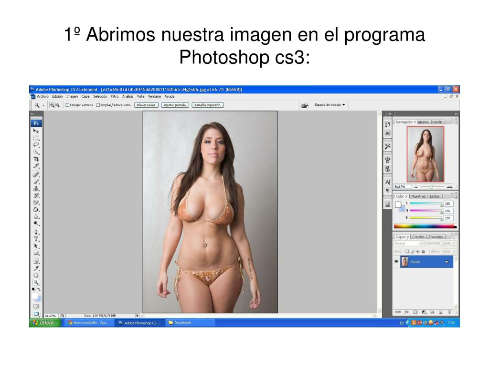This screenshot has height=366, width=489.
Task: Open the blend mode 'Normal' dropdown
Action: (408, 244)
